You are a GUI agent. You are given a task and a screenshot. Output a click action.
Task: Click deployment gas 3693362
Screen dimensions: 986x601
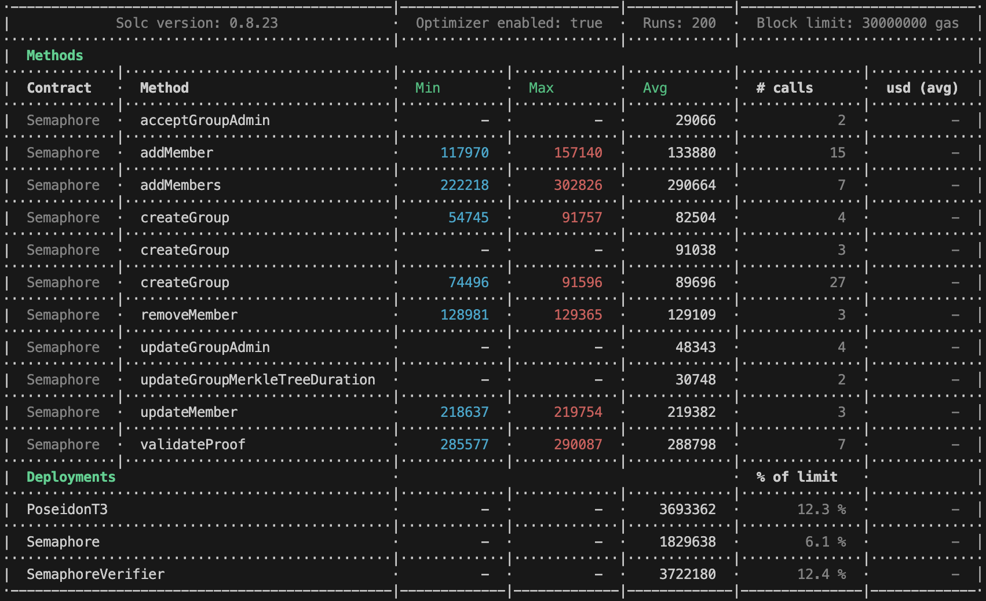coord(688,510)
